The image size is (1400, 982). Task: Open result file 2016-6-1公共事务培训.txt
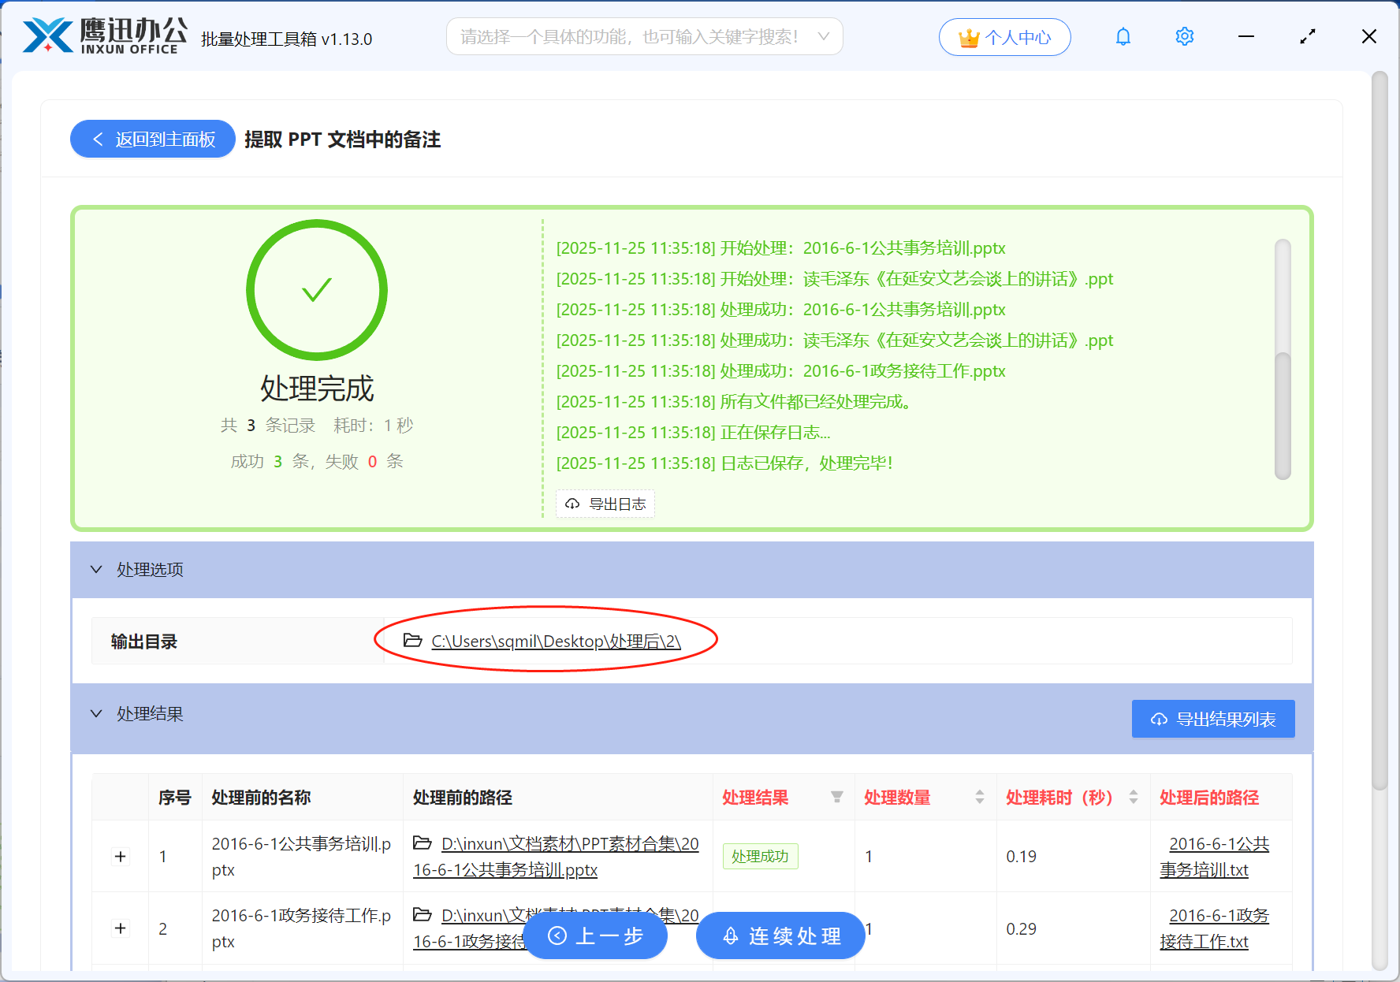coord(1219,856)
